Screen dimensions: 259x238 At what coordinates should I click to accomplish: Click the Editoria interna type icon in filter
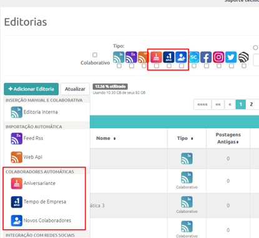(x=119, y=57)
